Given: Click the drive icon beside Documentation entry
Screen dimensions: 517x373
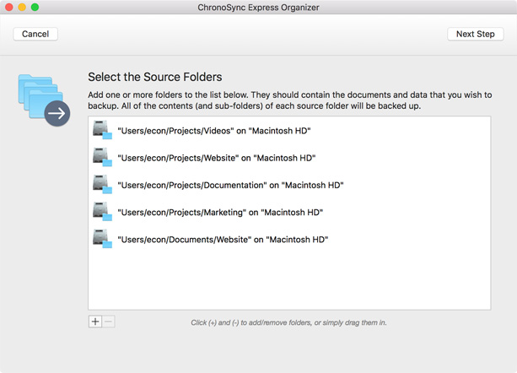Looking at the screenshot, I should pyautogui.click(x=102, y=185).
